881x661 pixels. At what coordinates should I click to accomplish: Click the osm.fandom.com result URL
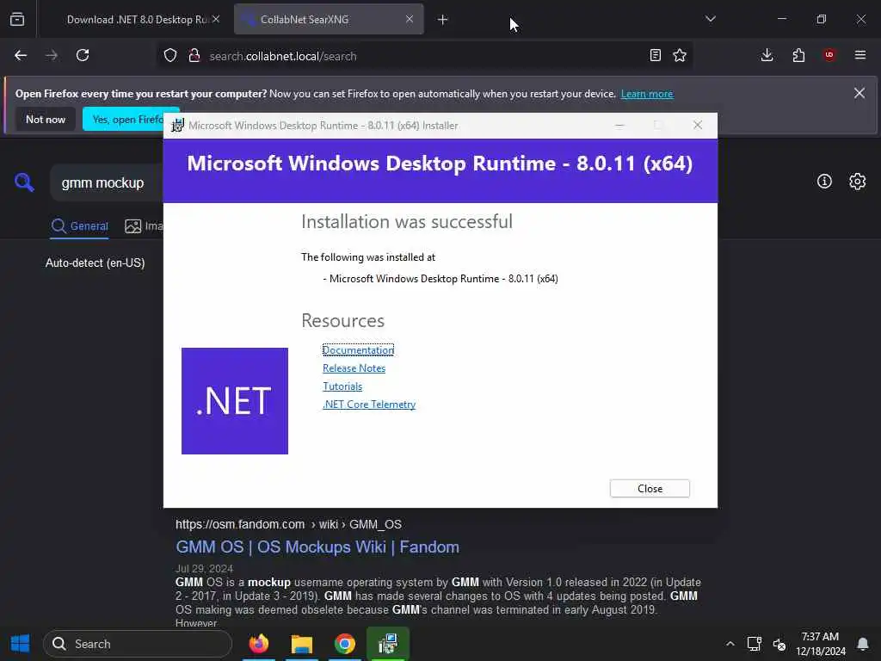(x=288, y=524)
